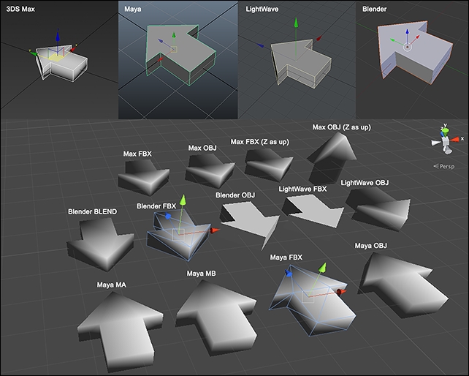Screen dimensions: 469x376
Task: Select the Maya OBJ arrow model
Action: click(404, 285)
